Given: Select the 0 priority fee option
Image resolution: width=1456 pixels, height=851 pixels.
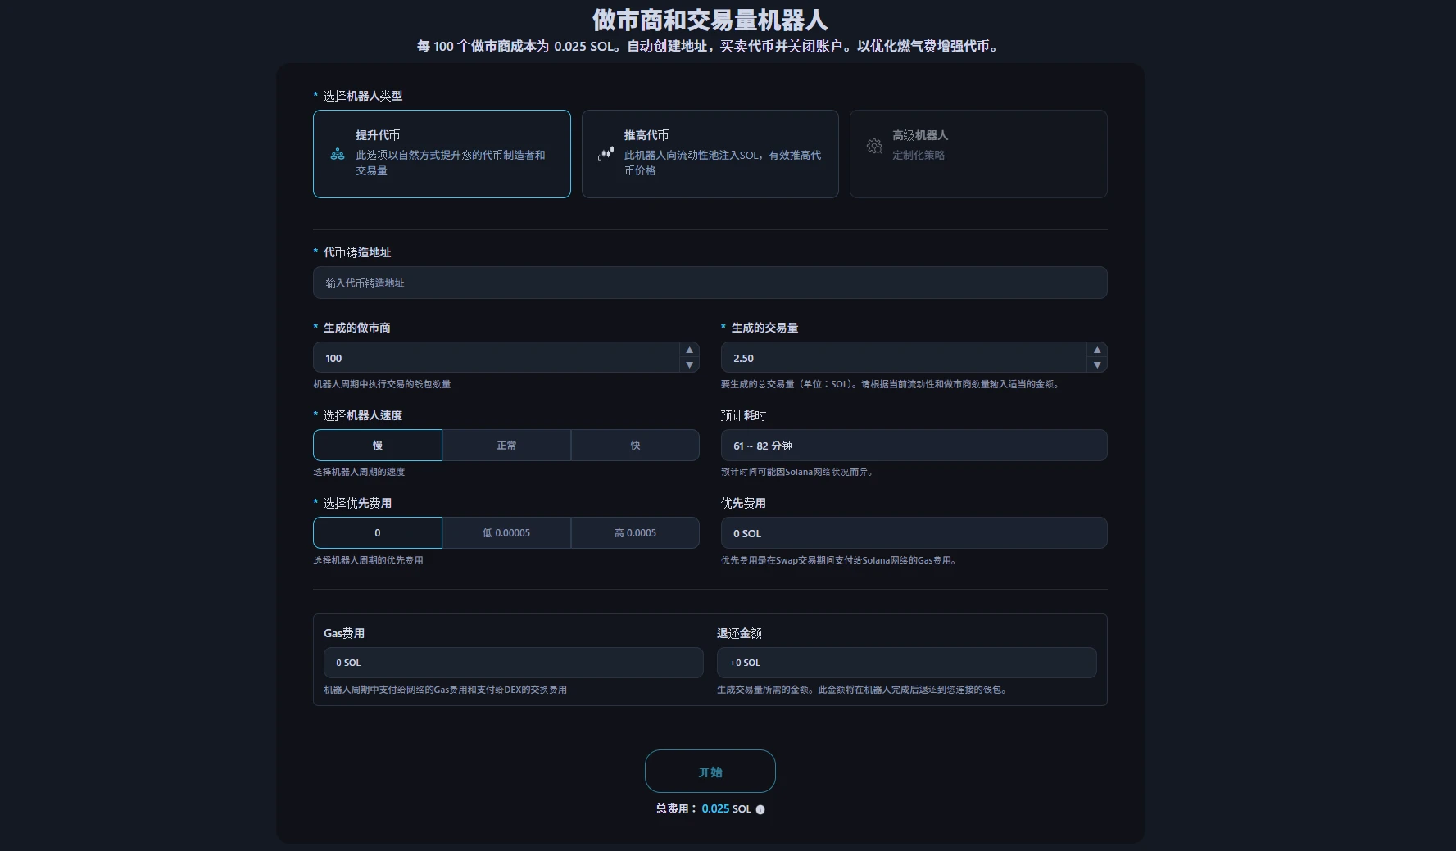Looking at the screenshot, I should [377, 532].
